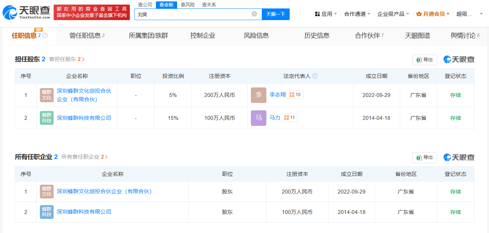Clear the search box with X icon

click(x=254, y=14)
